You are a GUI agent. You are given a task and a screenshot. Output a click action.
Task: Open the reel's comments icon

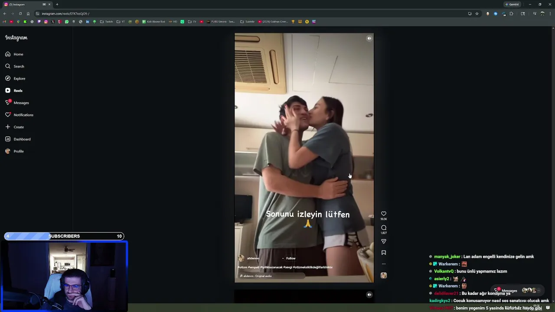point(384,227)
